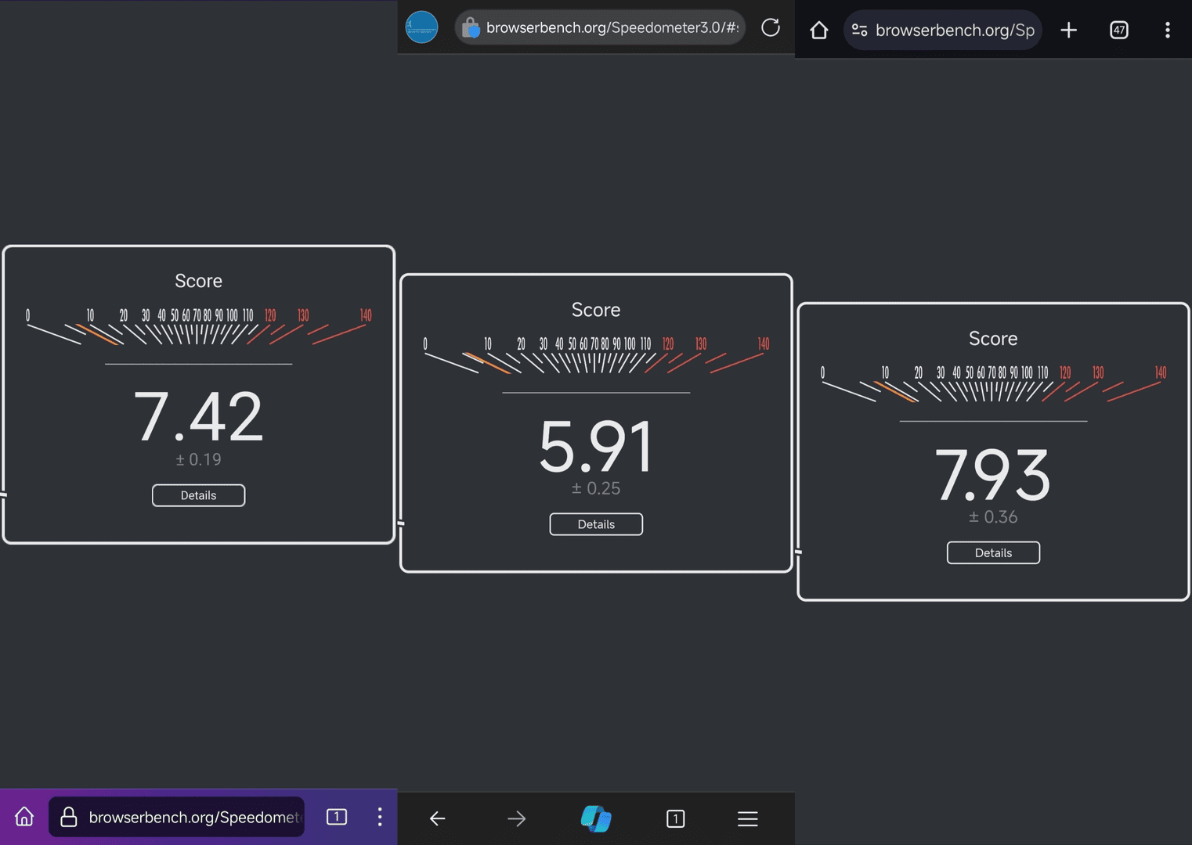
Task: Select the browserbench.org/Speedomet purple address field
Action: (177, 817)
